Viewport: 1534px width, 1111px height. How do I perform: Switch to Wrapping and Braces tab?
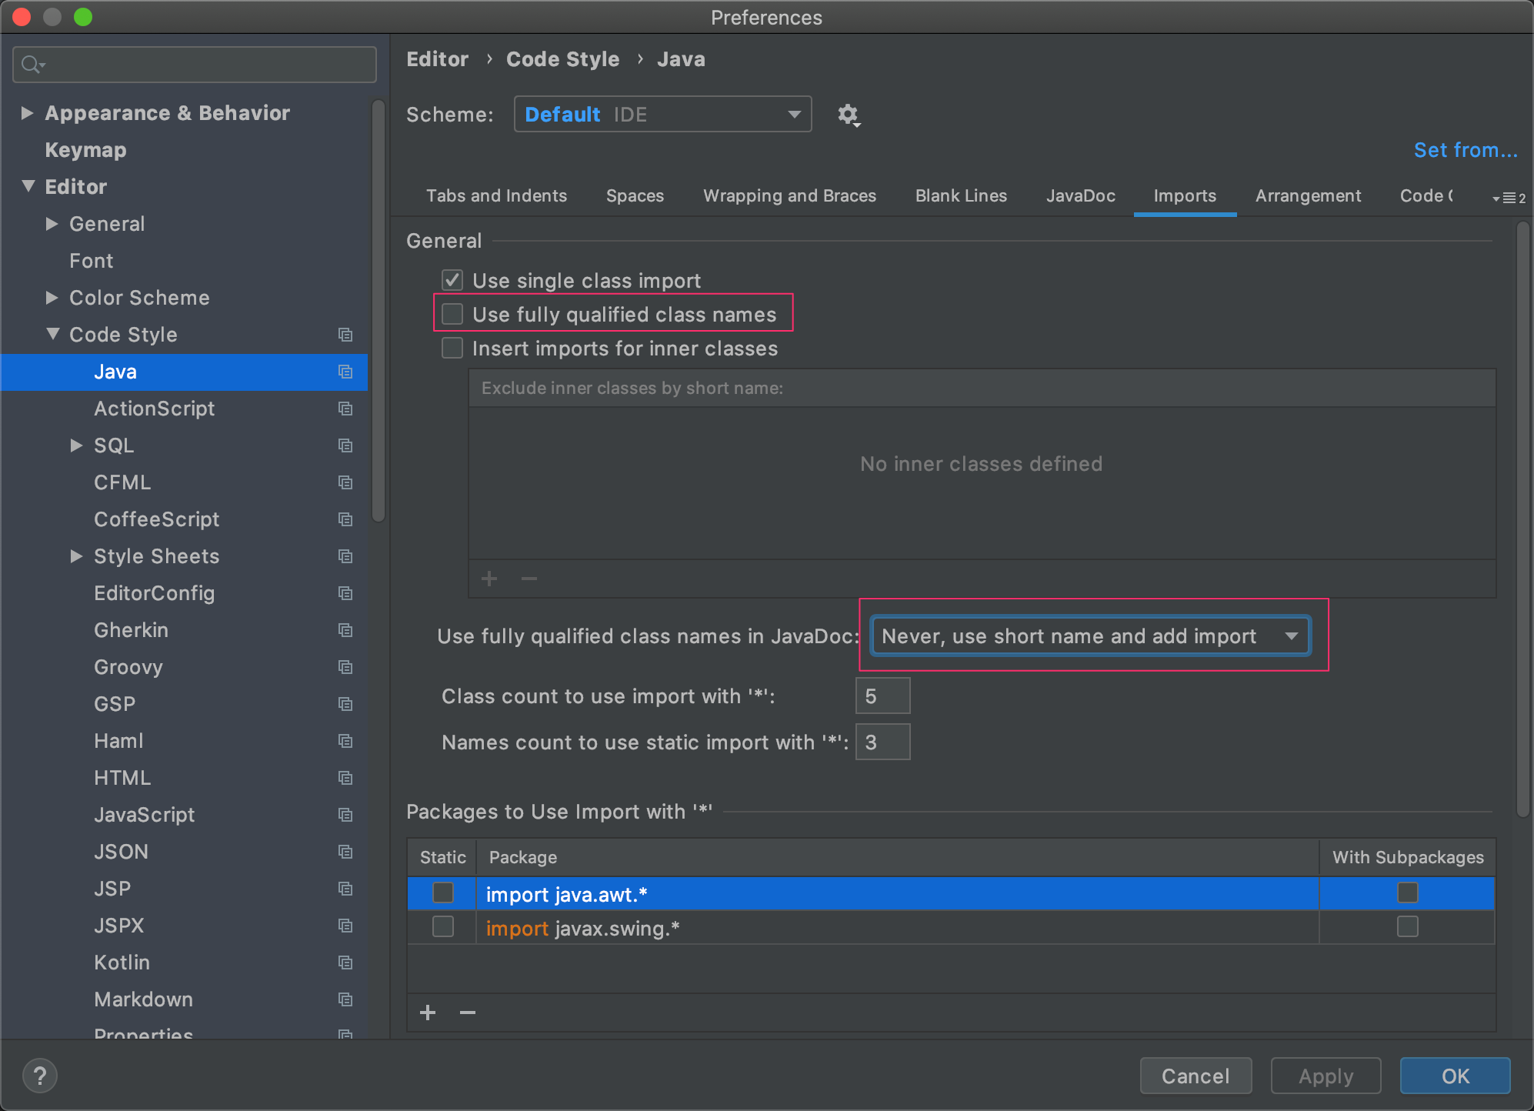[x=789, y=196]
